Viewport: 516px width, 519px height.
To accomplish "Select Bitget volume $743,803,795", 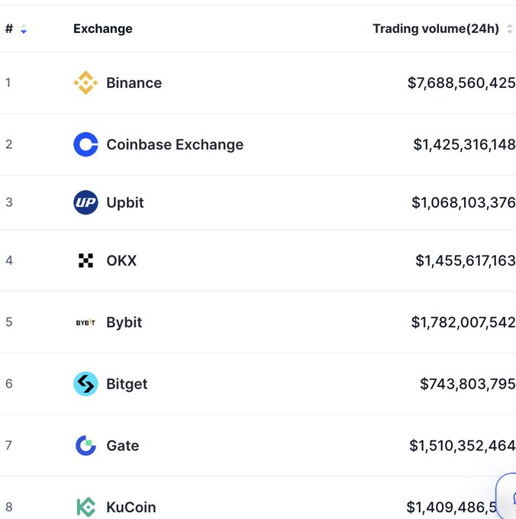I will tap(468, 384).
